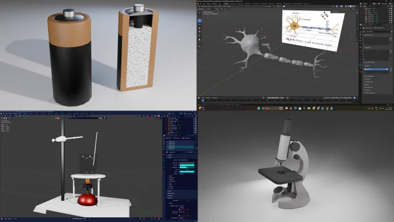Select the Annotate tool in neuron window toolbar
This screenshot has width=394, height=222.
199,35
